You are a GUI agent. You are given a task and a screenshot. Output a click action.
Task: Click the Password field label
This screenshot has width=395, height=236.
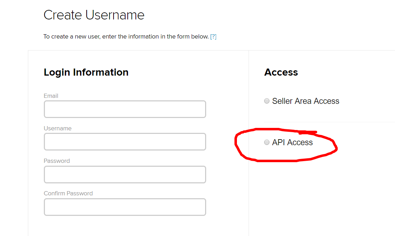(x=57, y=161)
